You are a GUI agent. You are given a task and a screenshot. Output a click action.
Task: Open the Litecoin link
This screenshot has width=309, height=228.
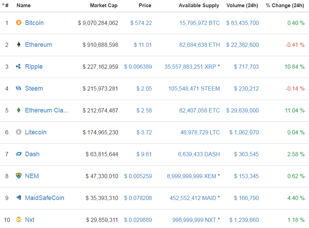36,132
